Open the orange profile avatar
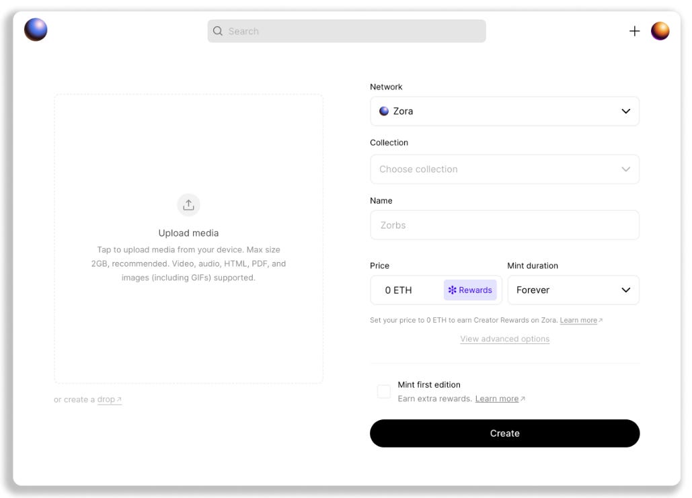 660,31
